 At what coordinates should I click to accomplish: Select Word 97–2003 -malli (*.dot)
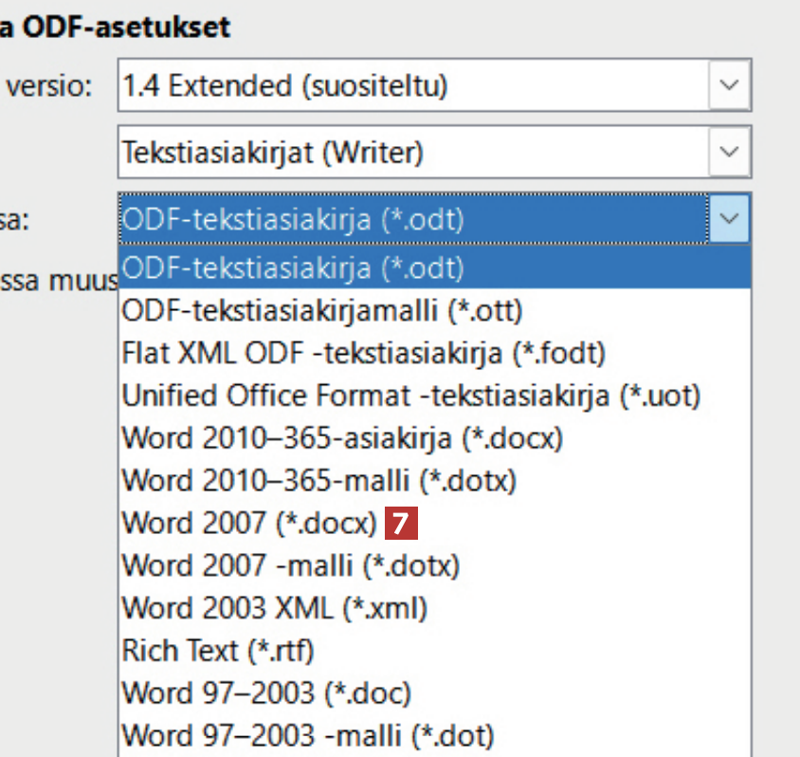pyautogui.click(x=308, y=735)
